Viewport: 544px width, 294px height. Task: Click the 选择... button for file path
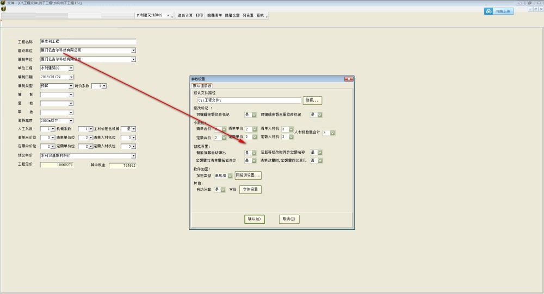[x=312, y=101]
